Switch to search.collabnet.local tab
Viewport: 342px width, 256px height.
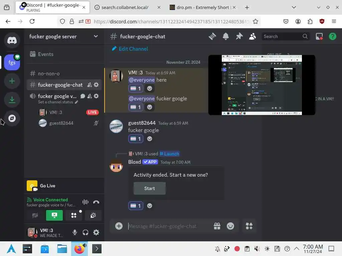pyautogui.click(x=128, y=7)
